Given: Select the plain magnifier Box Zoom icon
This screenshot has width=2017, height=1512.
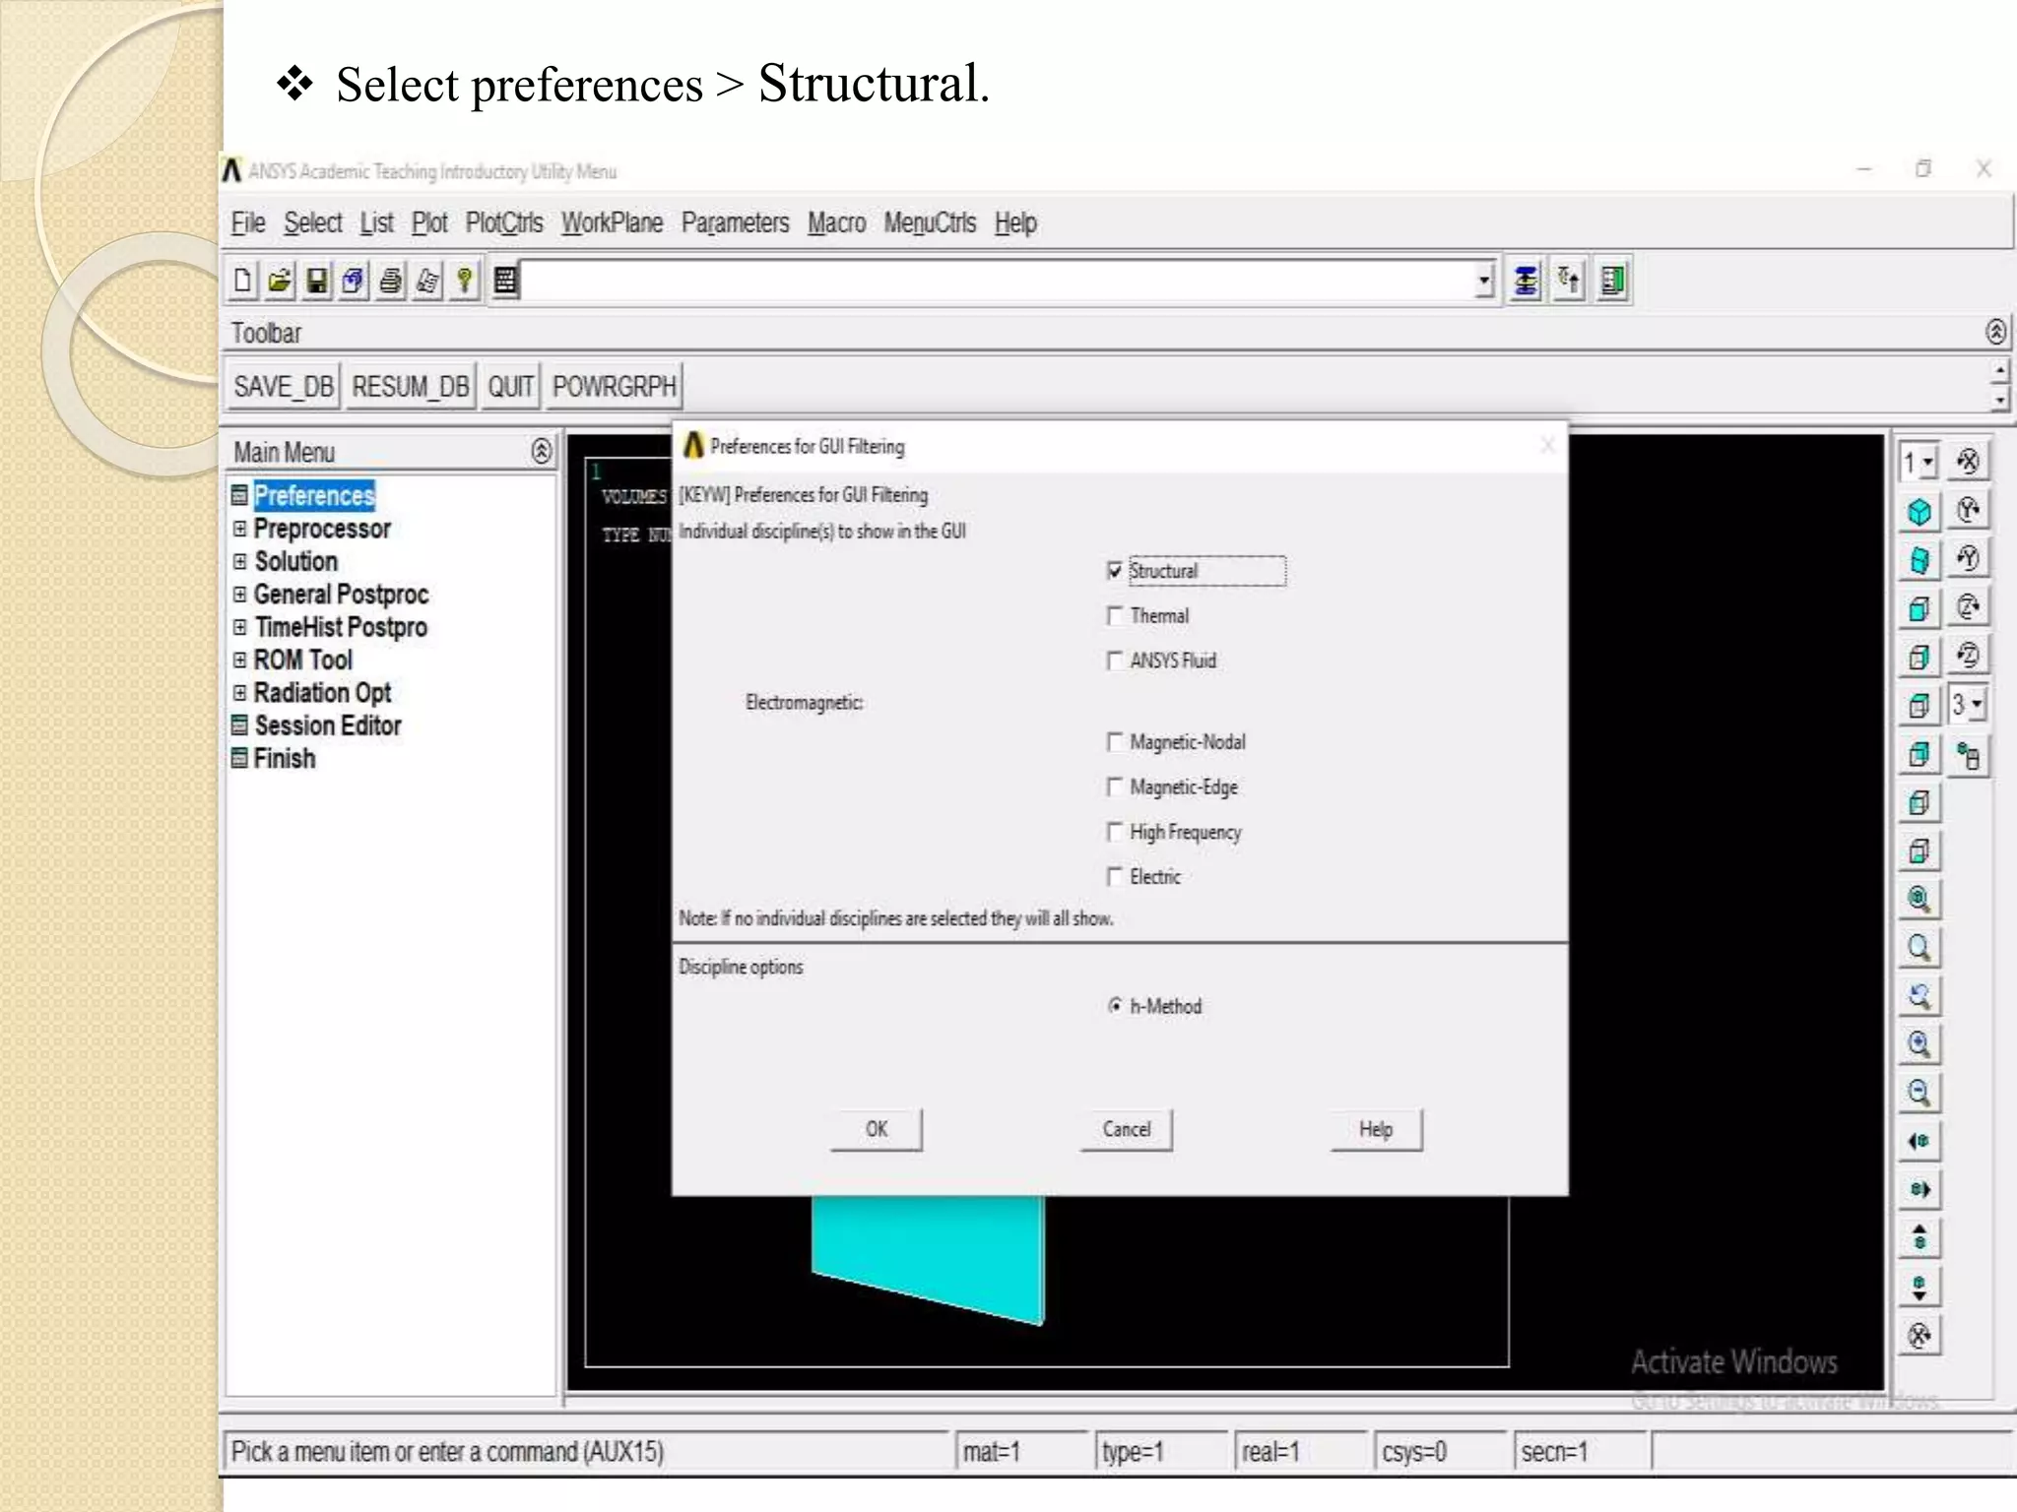Looking at the screenshot, I should (x=1919, y=948).
